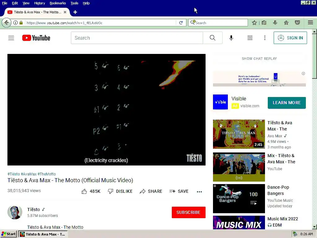This screenshot has width=317, height=238.
Task: Click LEARN MORE on the Visible ad
Action: point(287,103)
